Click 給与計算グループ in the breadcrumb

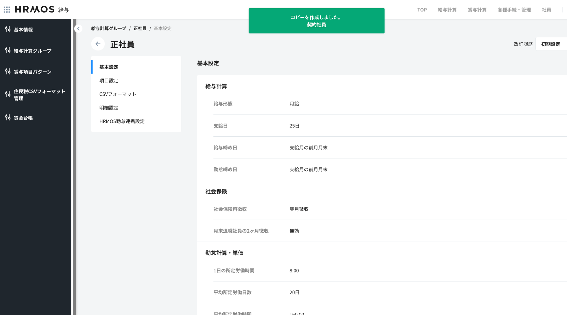click(109, 29)
